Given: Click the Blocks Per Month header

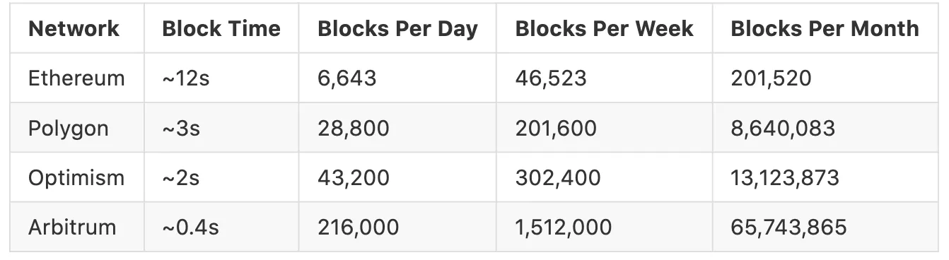Looking at the screenshot, I should coord(825,29).
